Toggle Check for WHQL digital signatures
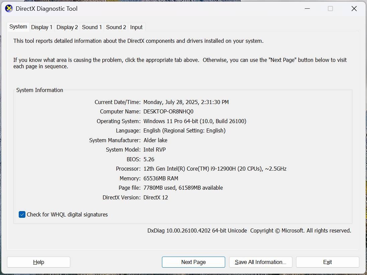Viewport: 367px width, 275px height. [x=22, y=215]
